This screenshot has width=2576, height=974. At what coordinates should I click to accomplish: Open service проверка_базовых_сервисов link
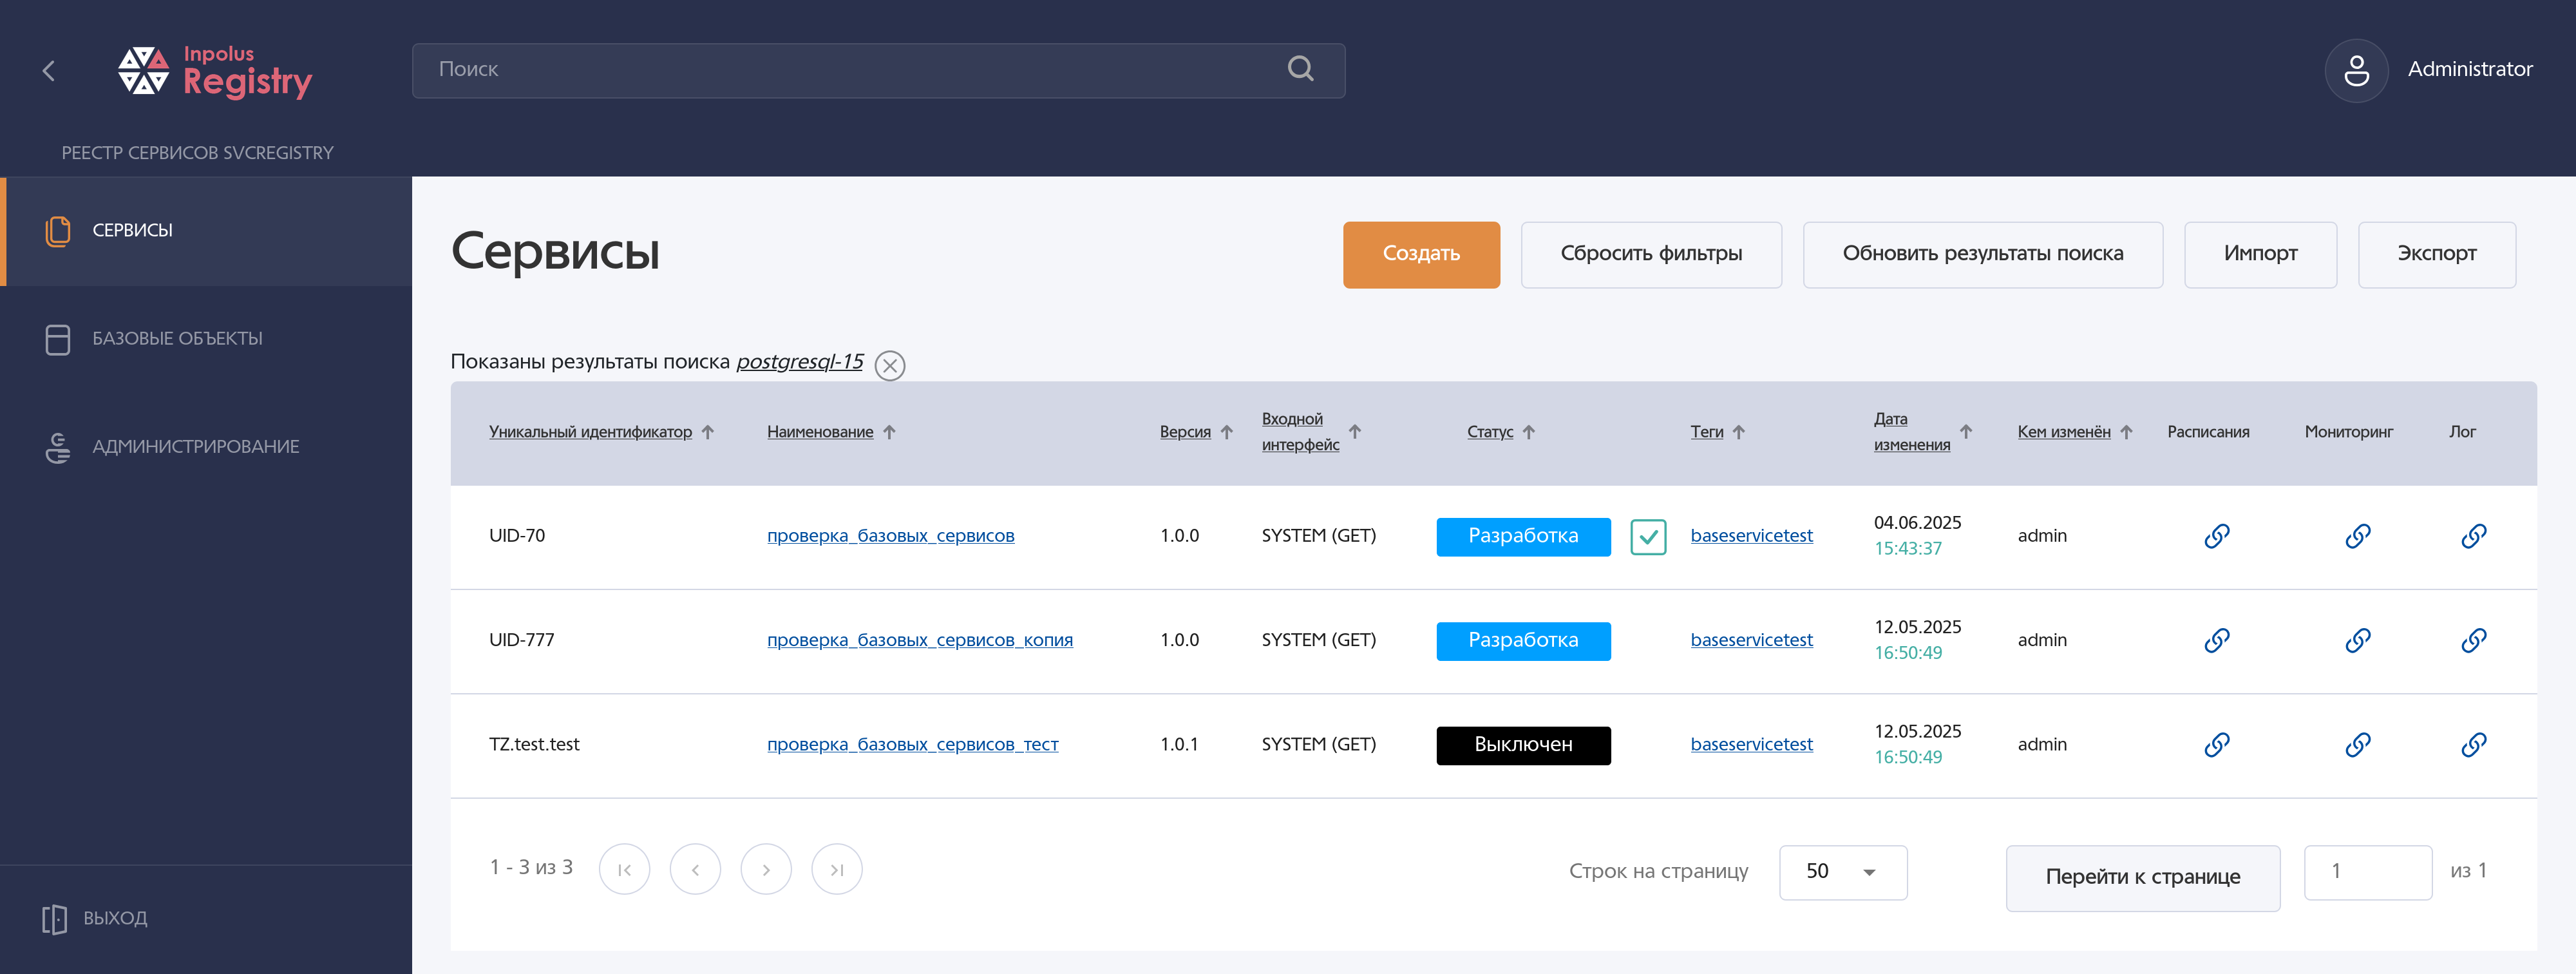click(890, 536)
